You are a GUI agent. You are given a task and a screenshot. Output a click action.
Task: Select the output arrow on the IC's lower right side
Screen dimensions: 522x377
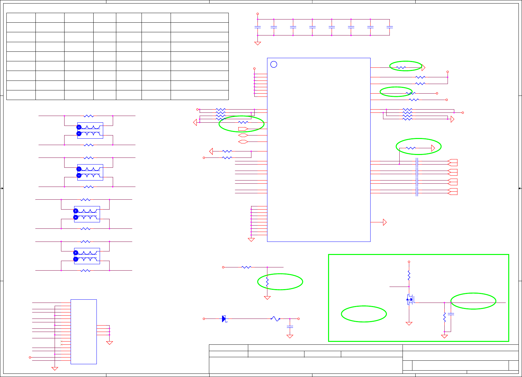385,222
